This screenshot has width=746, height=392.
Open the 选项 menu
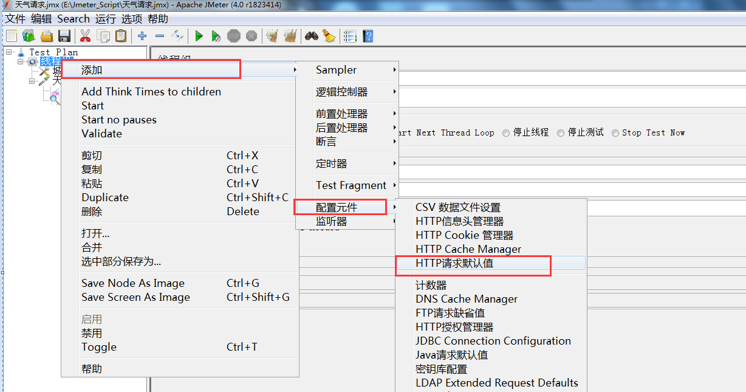(x=132, y=19)
